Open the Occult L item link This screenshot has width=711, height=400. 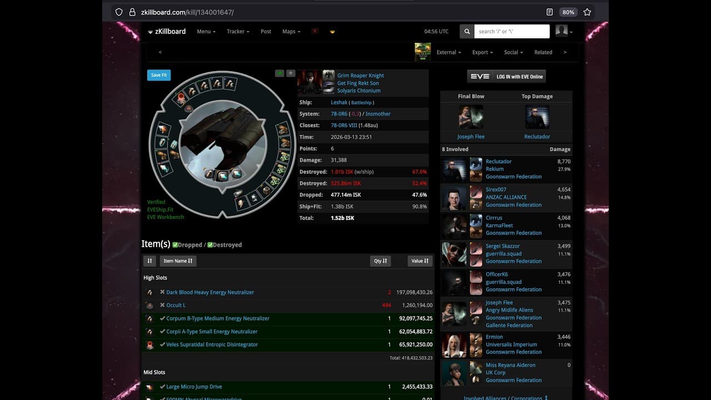point(176,306)
